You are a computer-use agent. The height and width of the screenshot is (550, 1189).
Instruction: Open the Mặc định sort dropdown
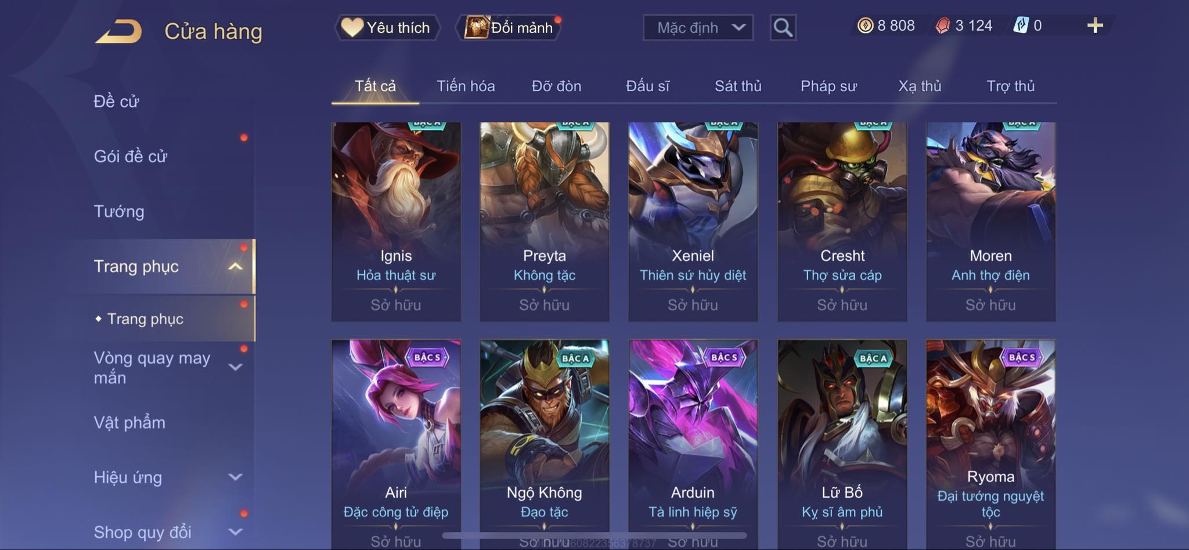(698, 27)
